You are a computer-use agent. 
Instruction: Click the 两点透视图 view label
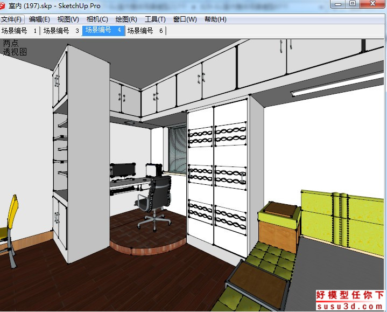pos(15,47)
